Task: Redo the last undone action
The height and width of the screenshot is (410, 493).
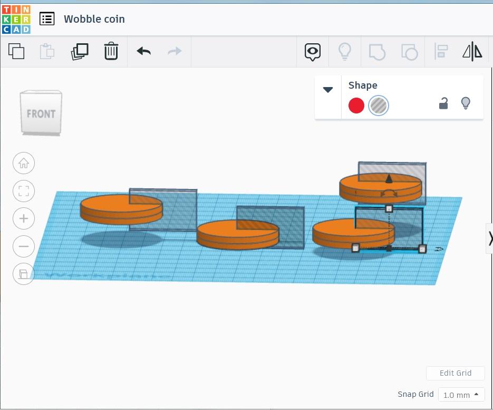Action: (x=175, y=51)
